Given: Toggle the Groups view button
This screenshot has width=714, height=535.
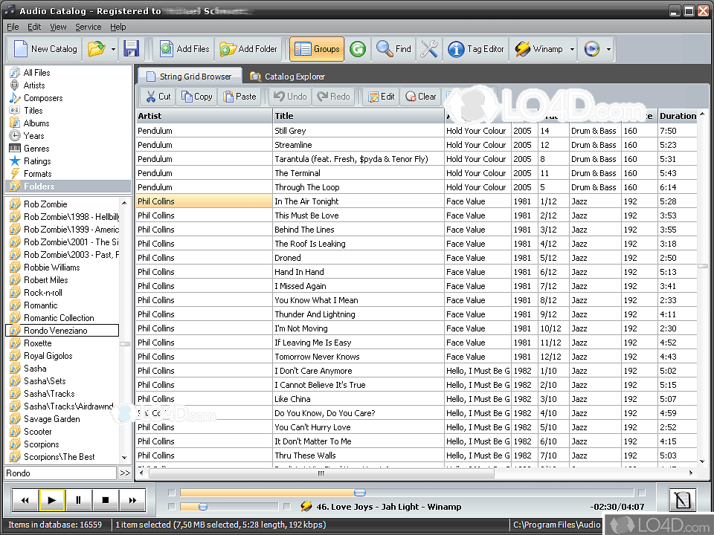Looking at the screenshot, I should click(317, 48).
